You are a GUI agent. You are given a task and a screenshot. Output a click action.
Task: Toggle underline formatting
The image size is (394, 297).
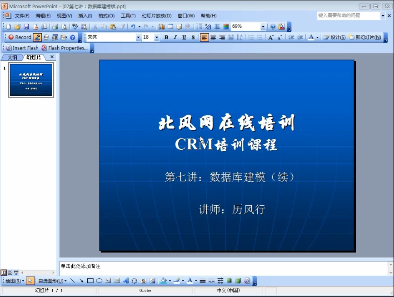point(184,37)
